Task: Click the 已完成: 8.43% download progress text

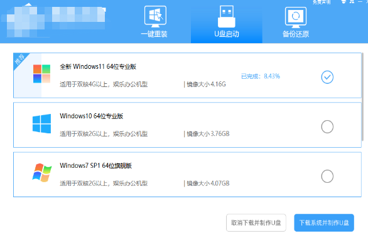Action: [x=261, y=76]
